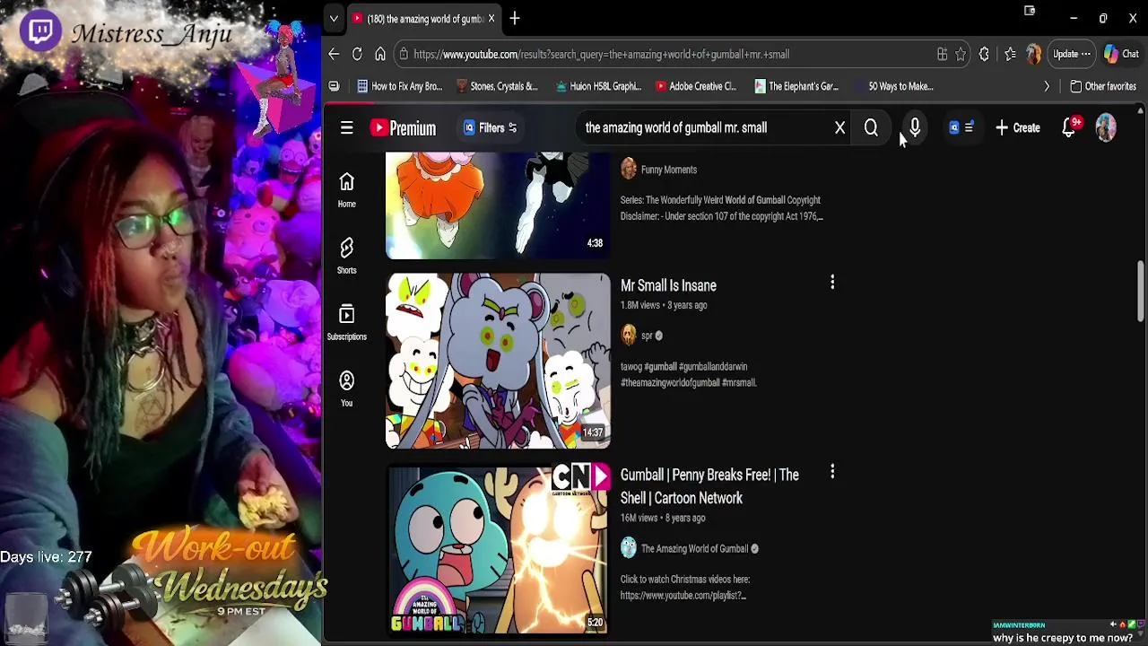Open the tab search dropdown arrow

click(334, 18)
